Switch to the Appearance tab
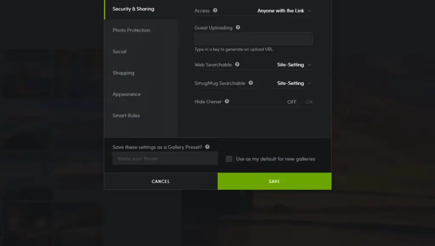 click(127, 94)
